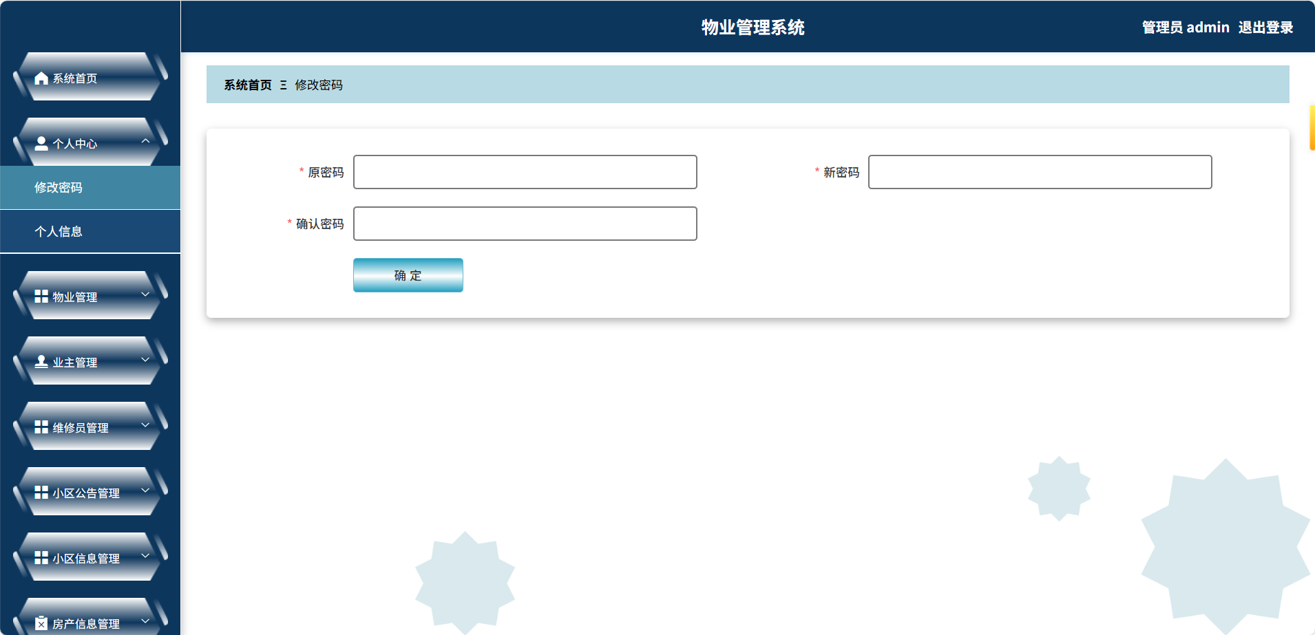Image resolution: width=1315 pixels, height=635 pixels.
Task: Click the 个人中心 menu label
Action: (x=75, y=143)
